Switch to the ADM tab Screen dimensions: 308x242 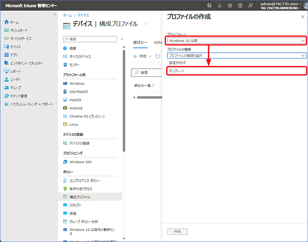click(158, 42)
